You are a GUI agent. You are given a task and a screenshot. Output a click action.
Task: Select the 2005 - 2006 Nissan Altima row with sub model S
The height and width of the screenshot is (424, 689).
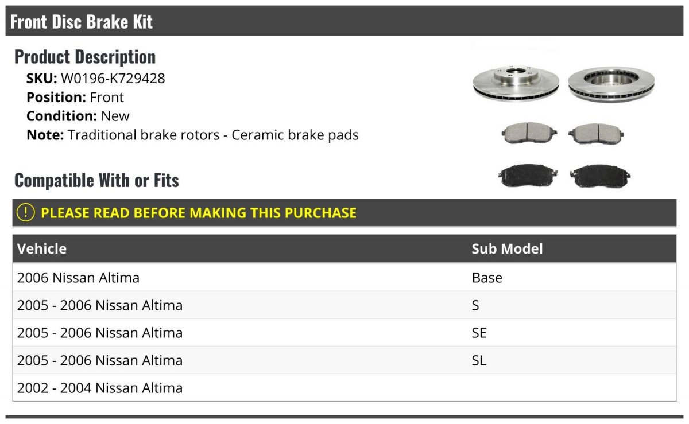(100, 305)
